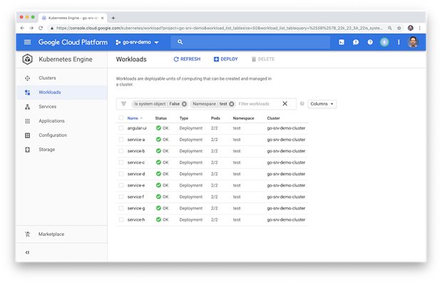Viewport: 442px width, 283px height.
Task: Check the service-a row checkbox
Action: click(121, 140)
